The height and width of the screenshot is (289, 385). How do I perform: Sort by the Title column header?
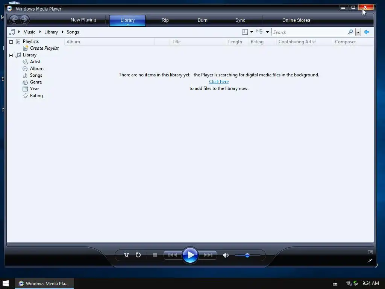click(x=198, y=42)
